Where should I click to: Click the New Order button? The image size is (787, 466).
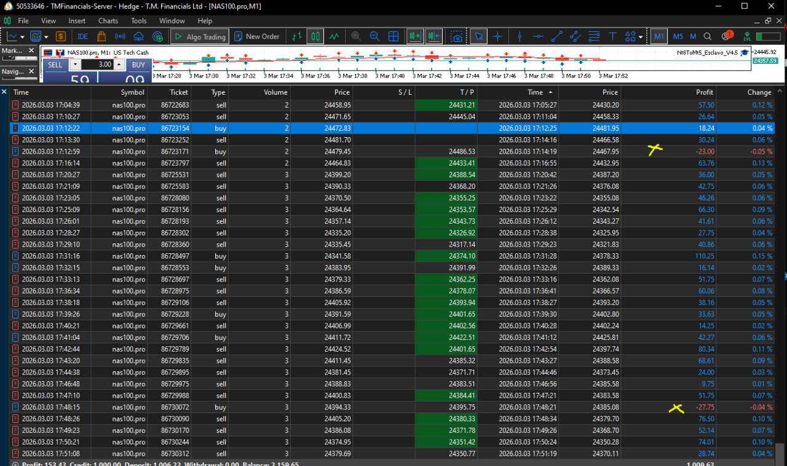coord(256,36)
